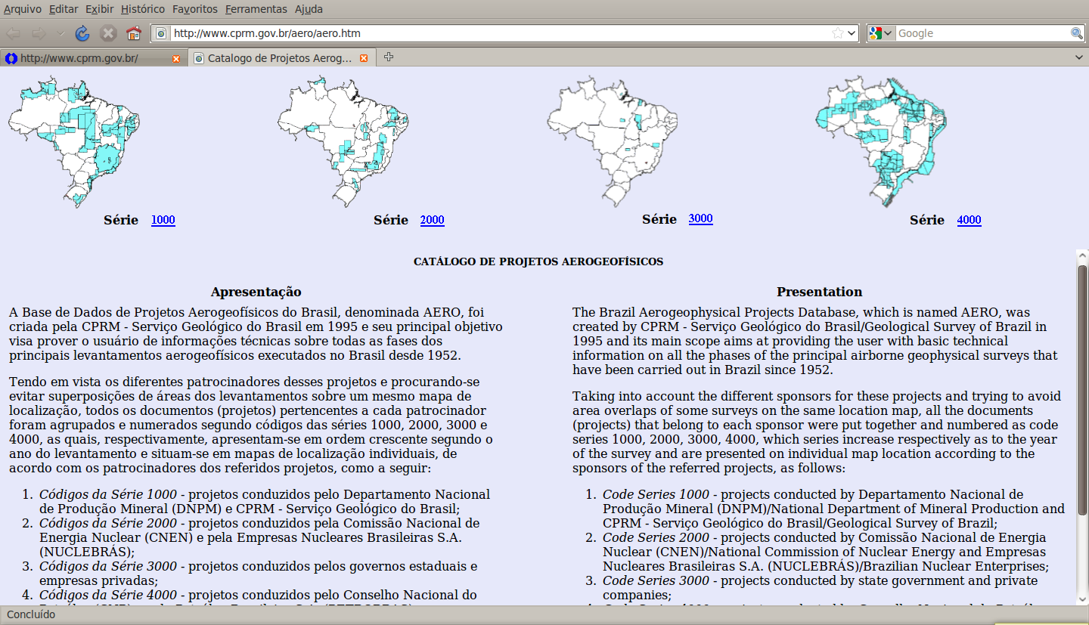Open the Ajuda menu
Screen dimensions: 1089x625
[309, 9]
